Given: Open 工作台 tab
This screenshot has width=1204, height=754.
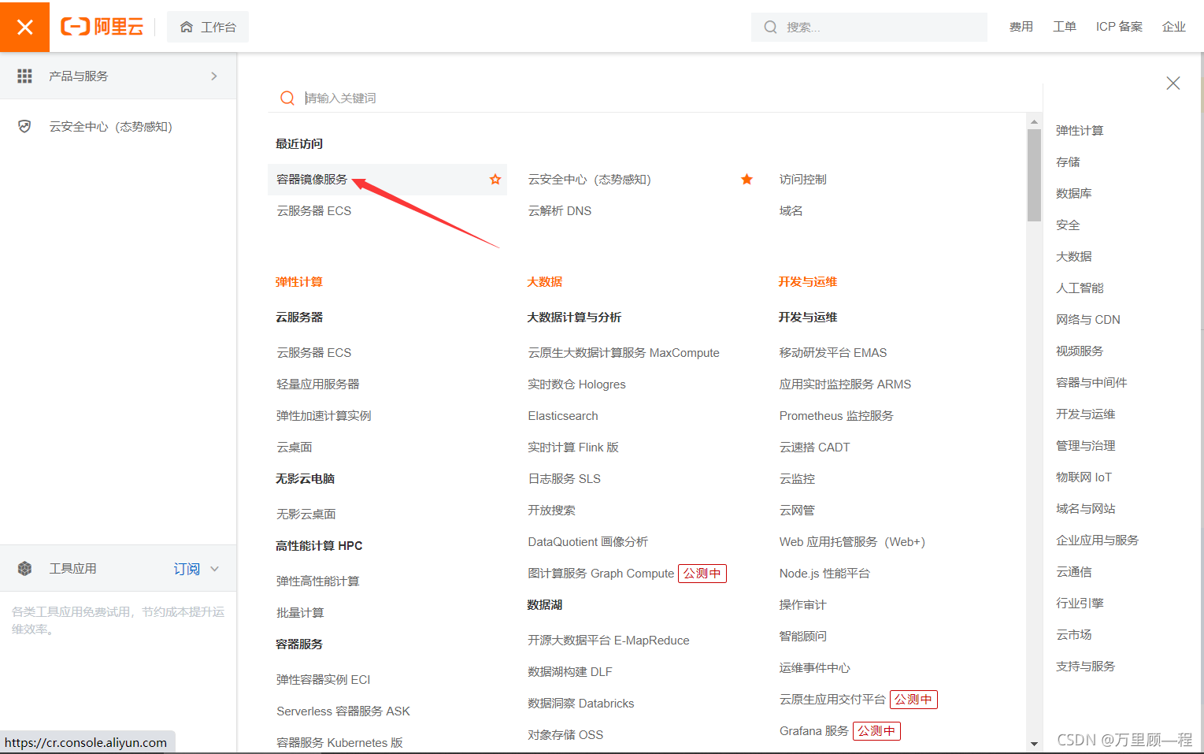Looking at the screenshot, I should [x=208, y=28].
